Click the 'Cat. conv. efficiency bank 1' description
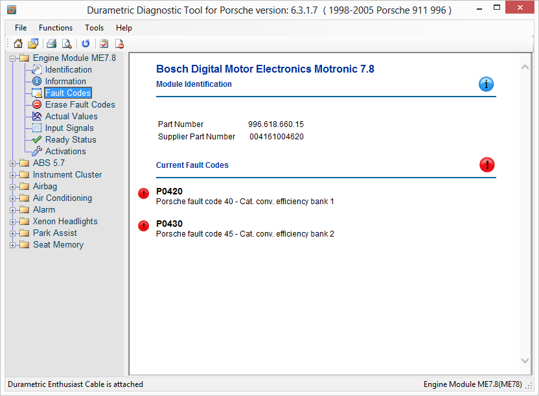 click(x=287, y=202)
